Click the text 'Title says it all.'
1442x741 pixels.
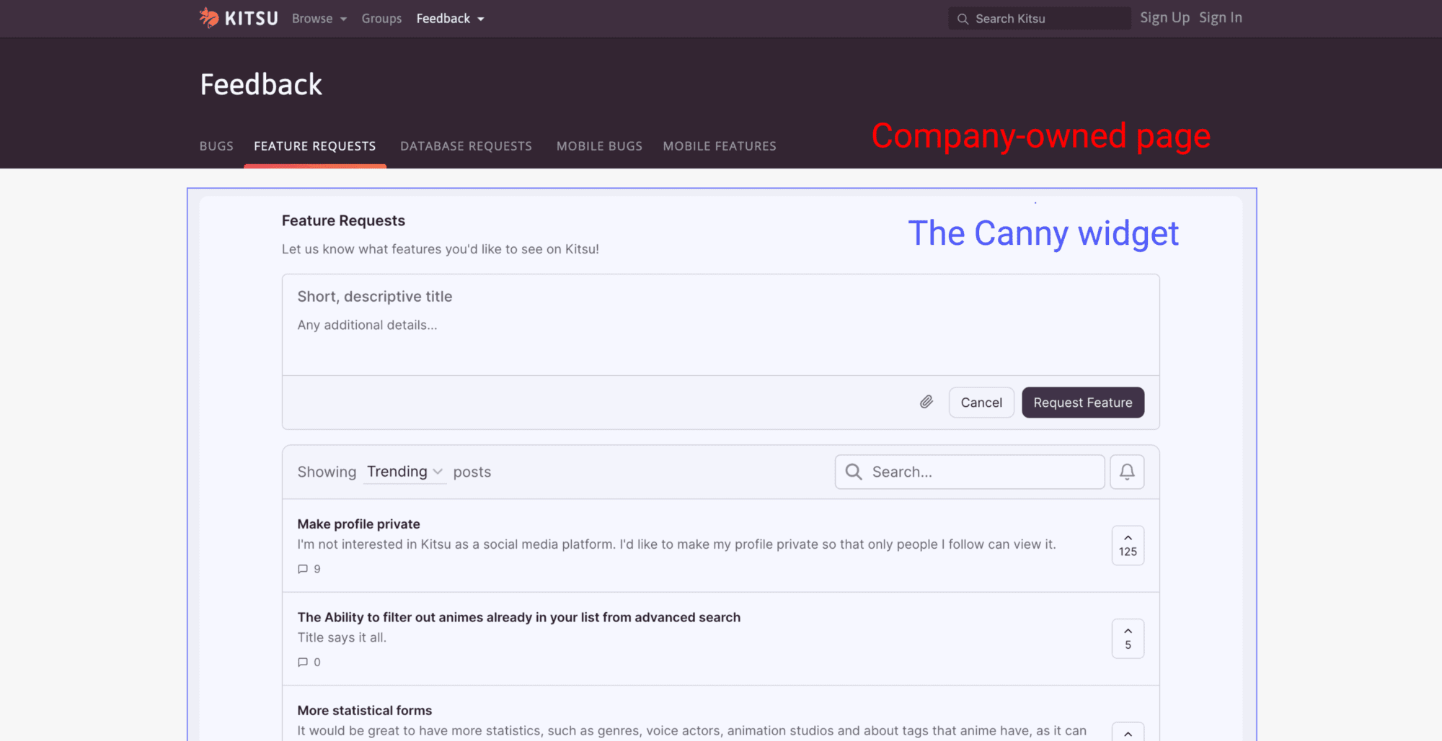coord(342,637)
